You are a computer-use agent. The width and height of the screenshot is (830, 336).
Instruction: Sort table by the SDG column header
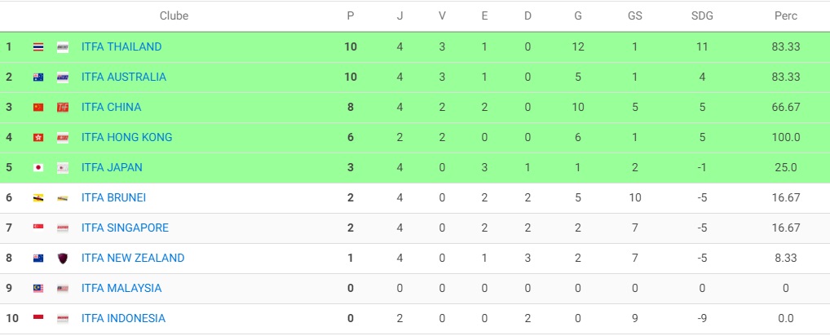point(701,15)
